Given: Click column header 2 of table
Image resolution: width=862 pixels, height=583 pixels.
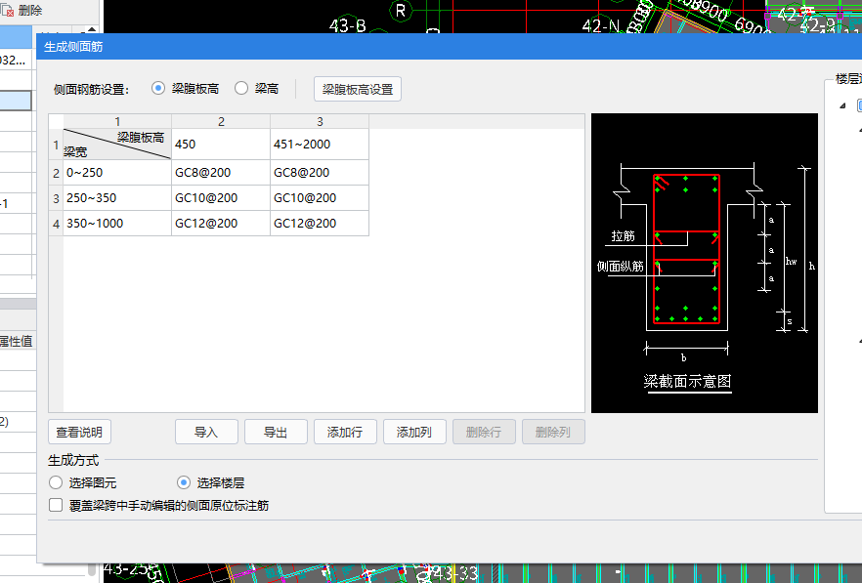Looking at the screenshot, I should click(221, 121).
